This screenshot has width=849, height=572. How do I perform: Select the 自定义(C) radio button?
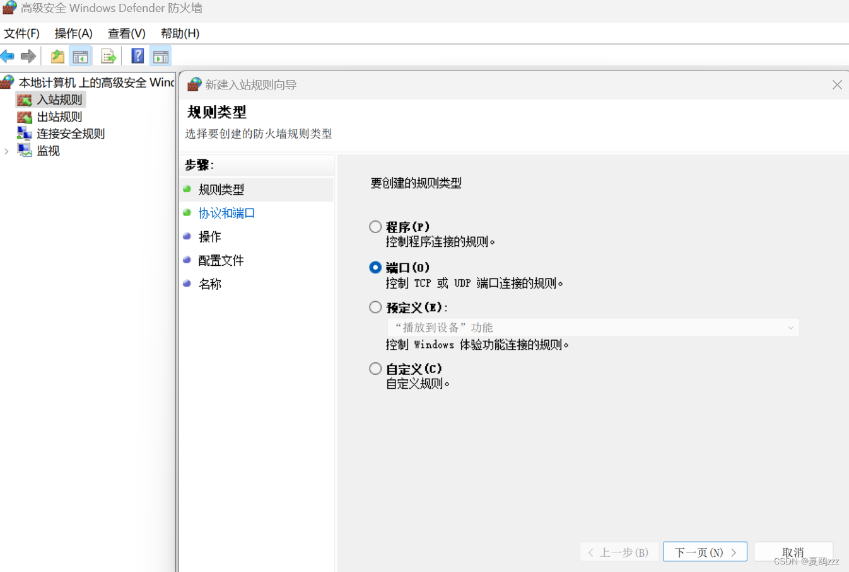(x=375, y=369)
